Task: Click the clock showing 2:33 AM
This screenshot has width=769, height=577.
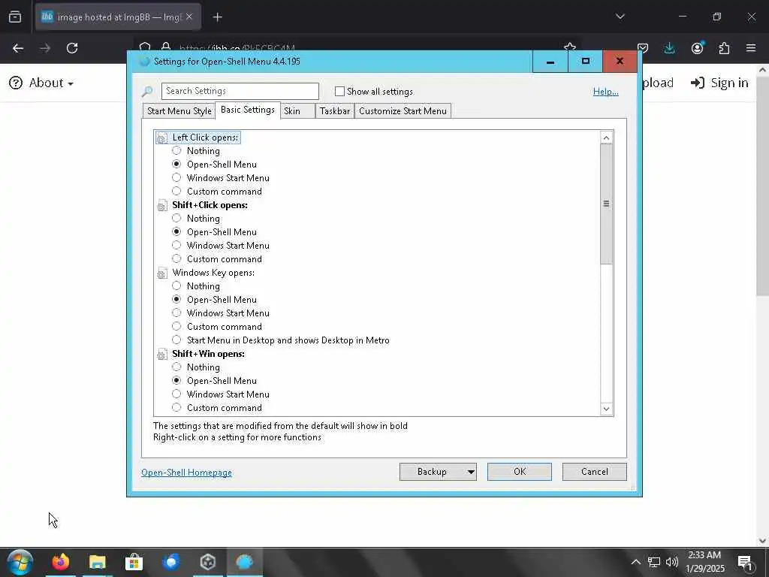Action: coord(704,562)
